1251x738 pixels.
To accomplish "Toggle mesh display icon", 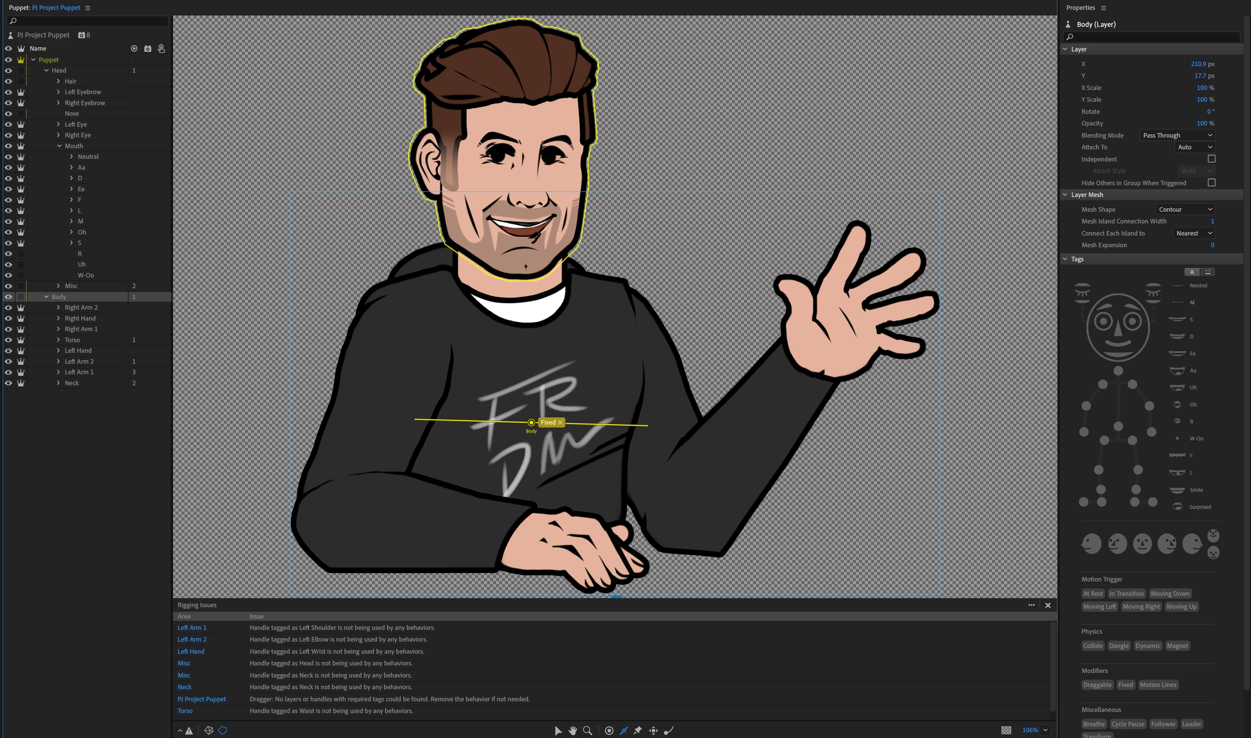I will [x=209, y=730].
